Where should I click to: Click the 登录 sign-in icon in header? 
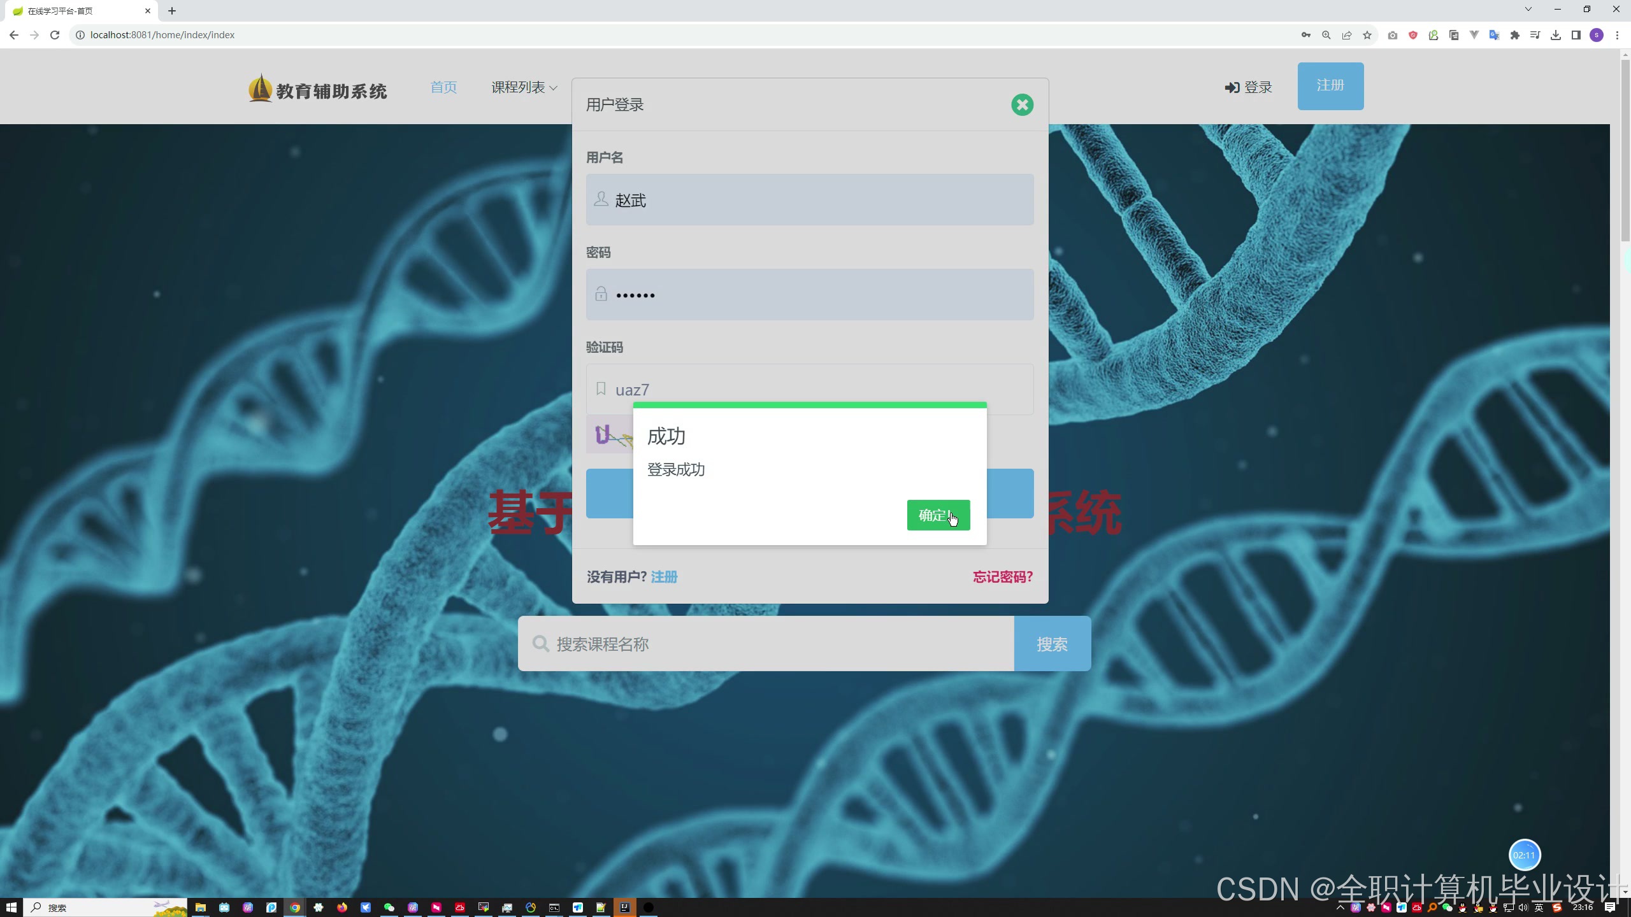tap(1232, 87)
